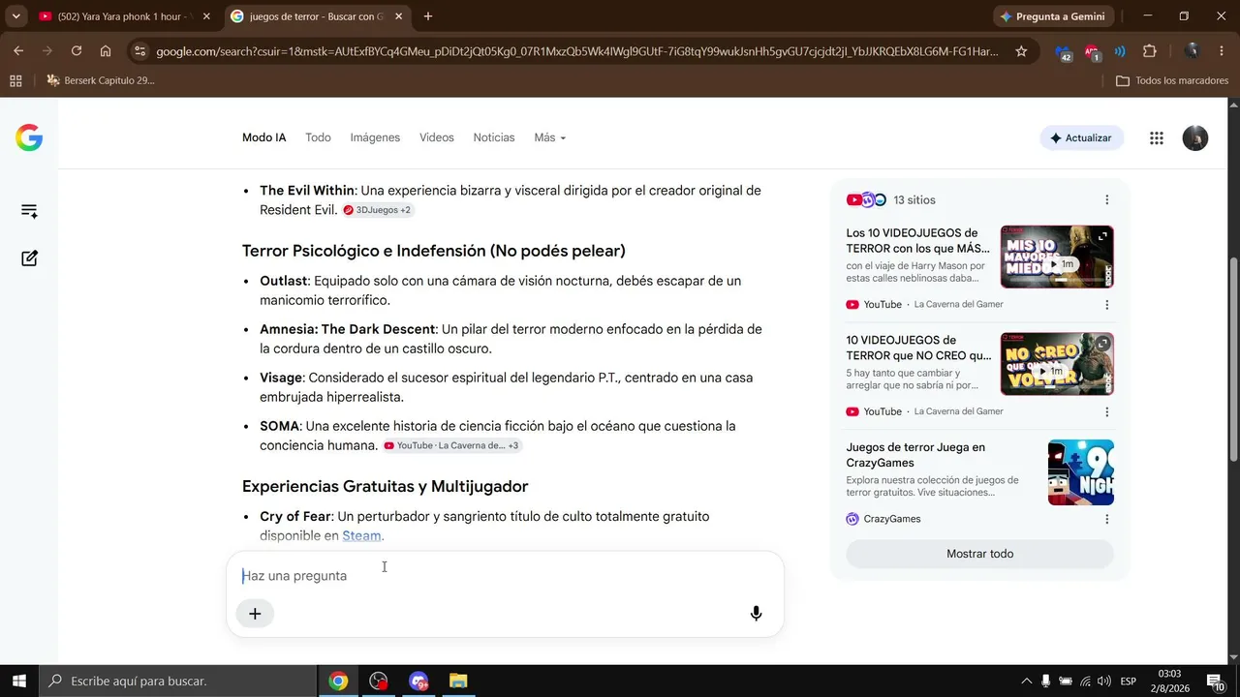
Task: Open the Google account avatar
Action: (1195, 137)
